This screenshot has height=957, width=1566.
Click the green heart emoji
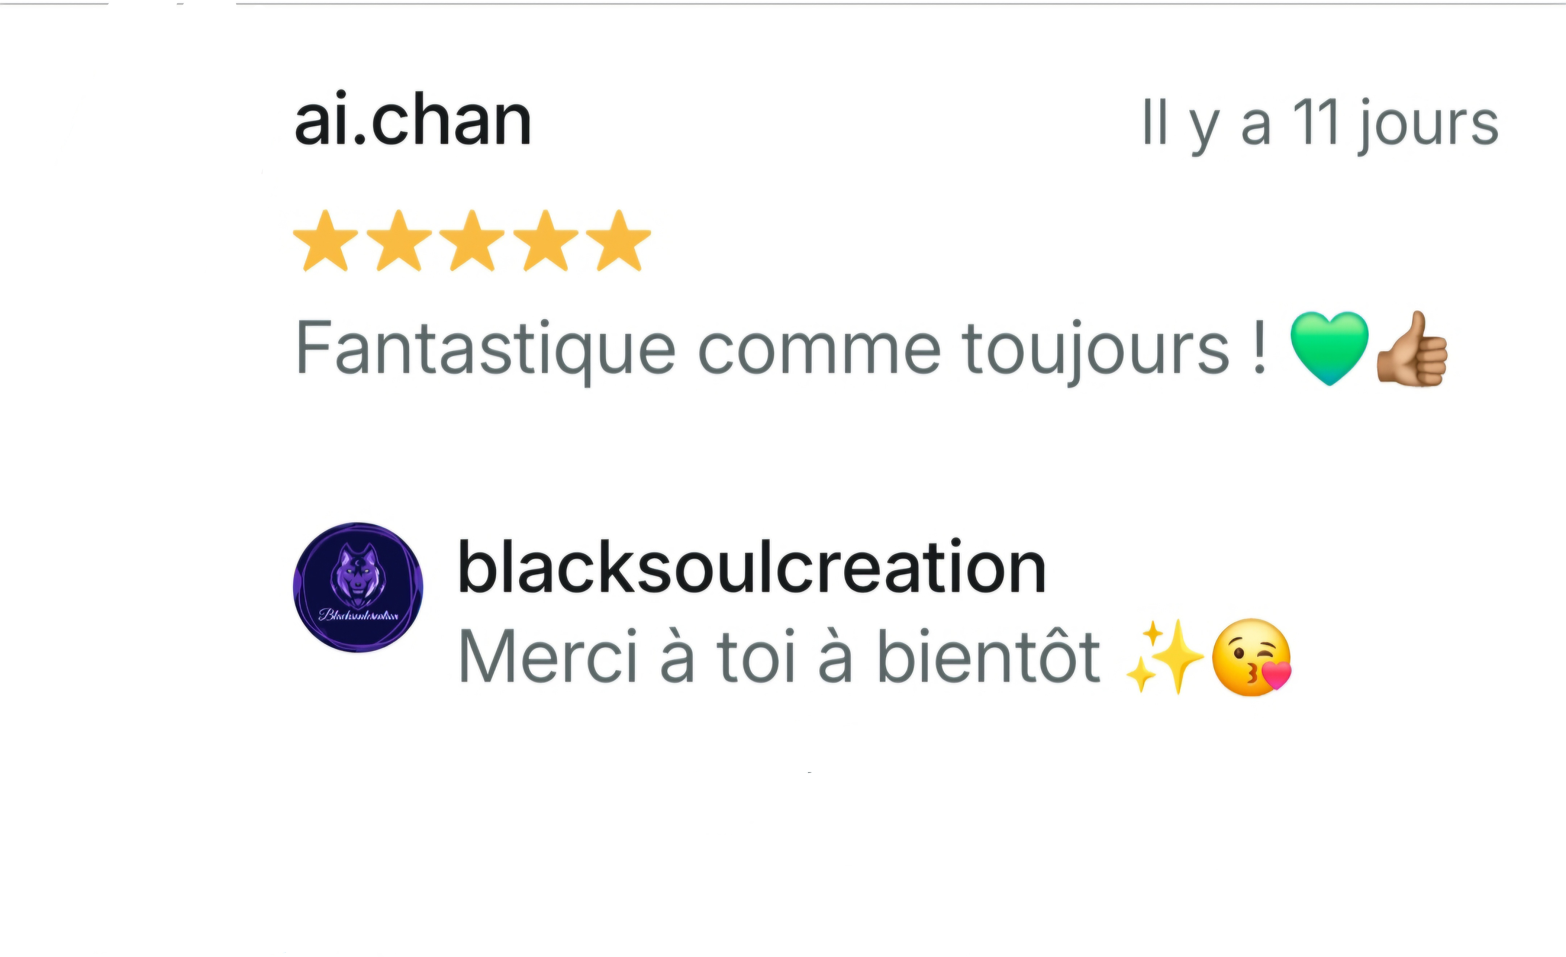pyautogui.click(x=1329, y=348)
